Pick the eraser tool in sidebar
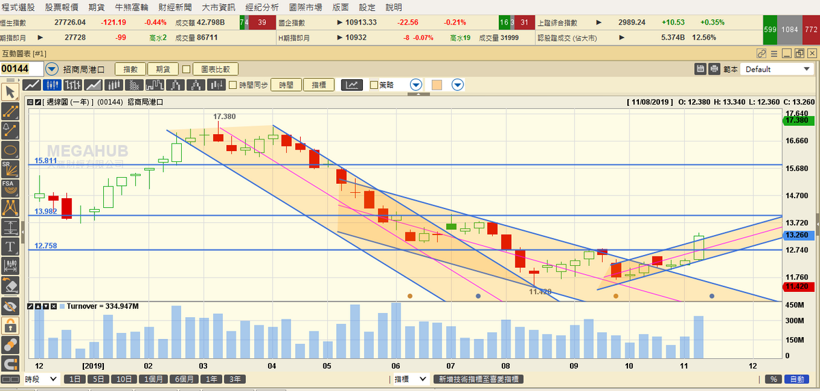The image size is (820, 391). click(x=10, y=285)
